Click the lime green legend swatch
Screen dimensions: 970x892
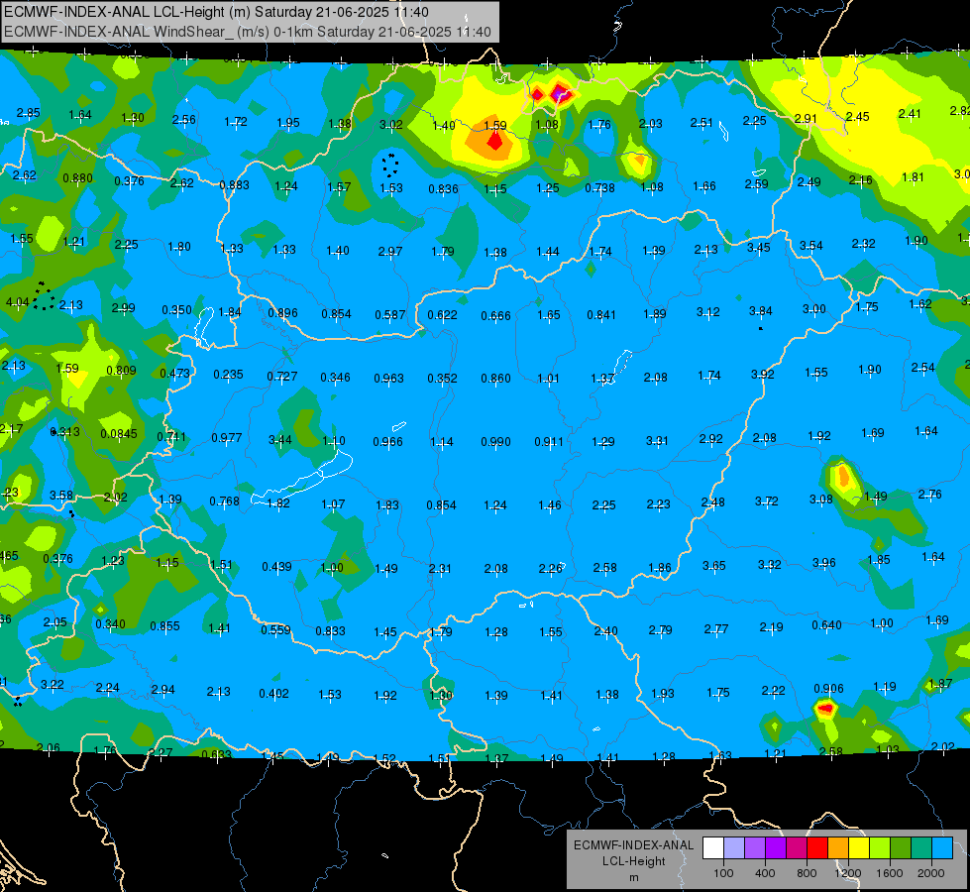tap(880, 847)
